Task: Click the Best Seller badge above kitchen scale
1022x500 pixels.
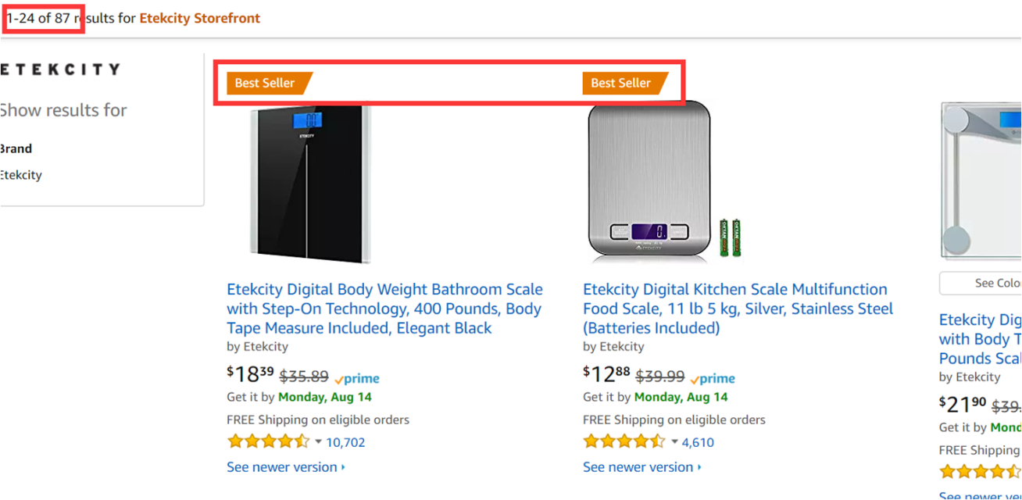Action: (x=625, y=83)
